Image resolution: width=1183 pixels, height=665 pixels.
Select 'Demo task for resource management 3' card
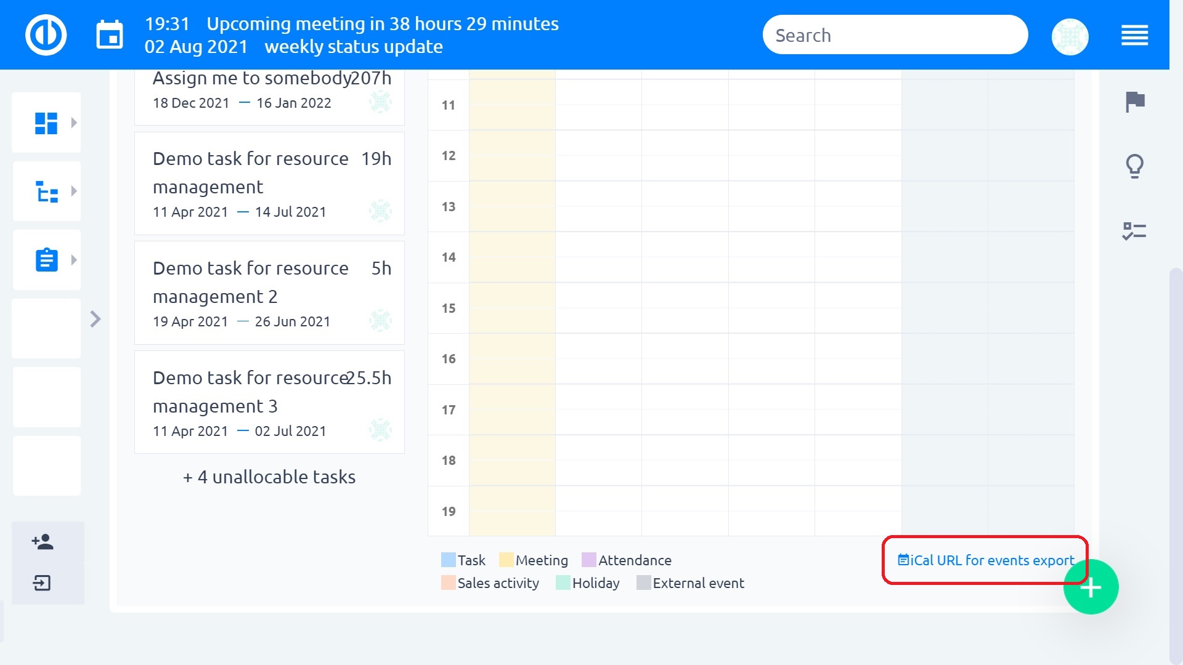269,403
